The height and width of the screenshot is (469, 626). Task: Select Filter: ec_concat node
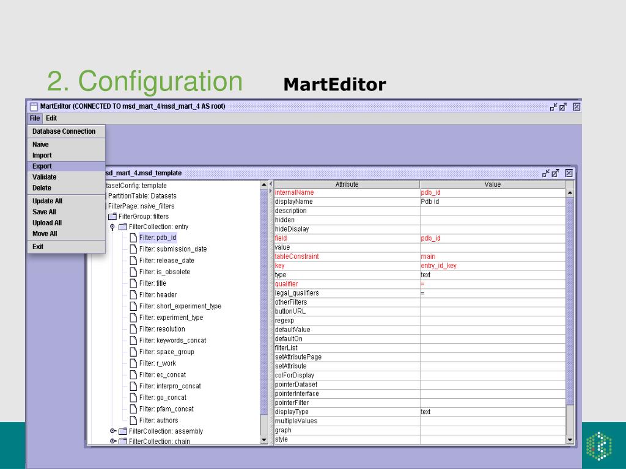click(x=163, y=375)
